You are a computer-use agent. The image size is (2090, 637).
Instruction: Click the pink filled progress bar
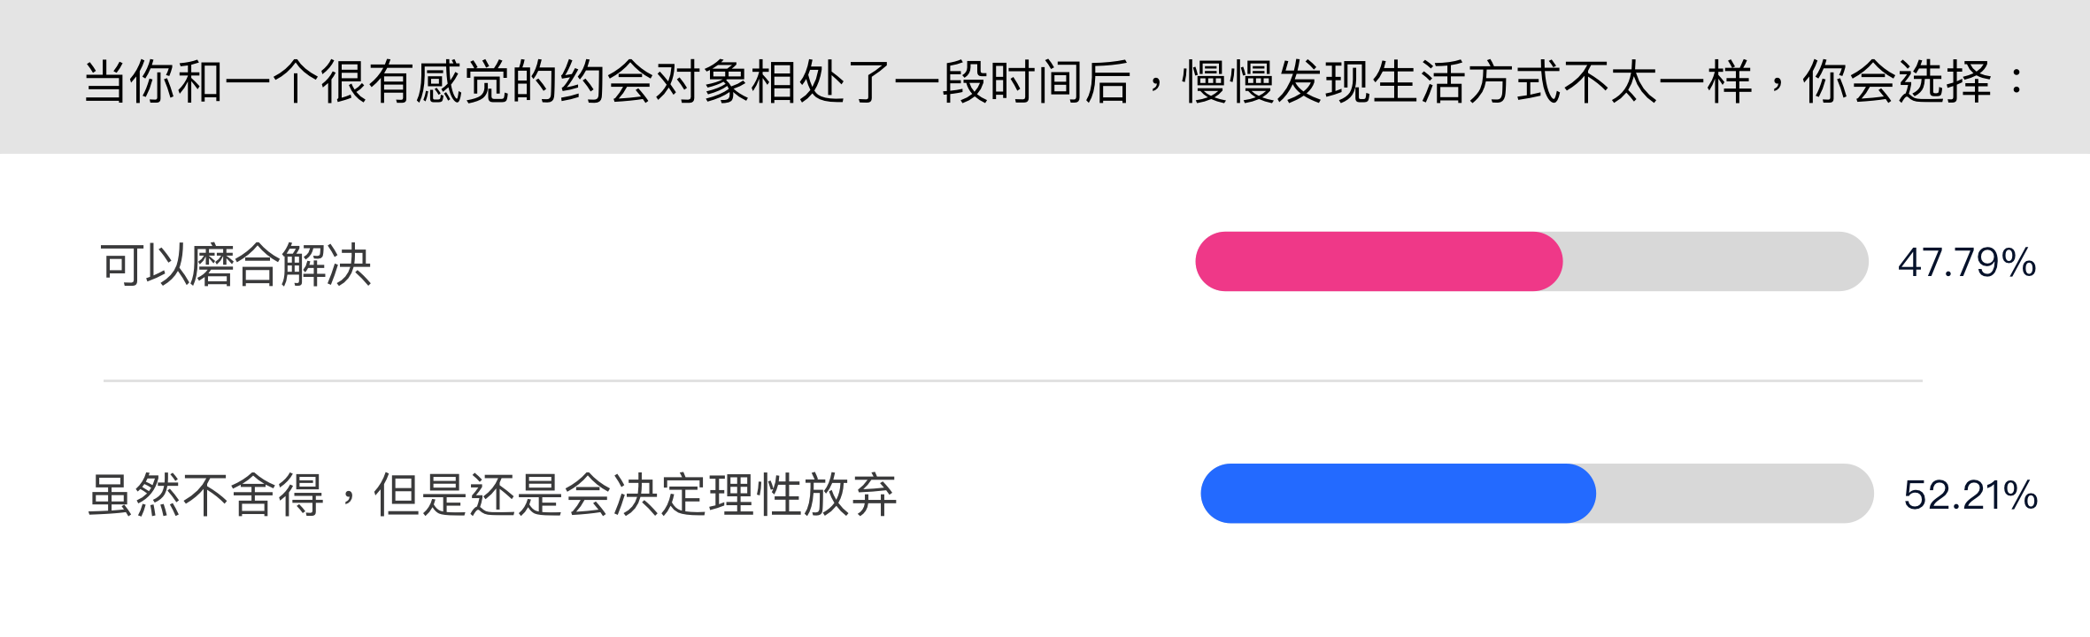tap(1379, 262)
